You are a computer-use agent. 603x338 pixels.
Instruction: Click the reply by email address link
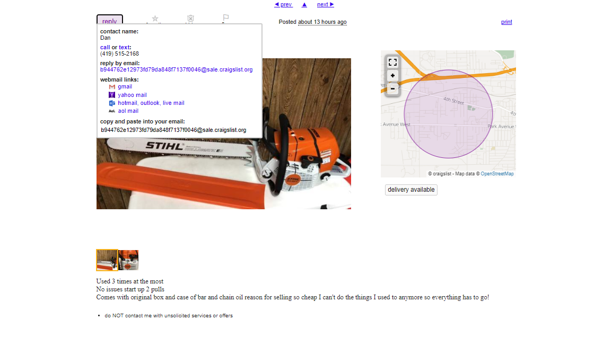[x=177, y=69]
